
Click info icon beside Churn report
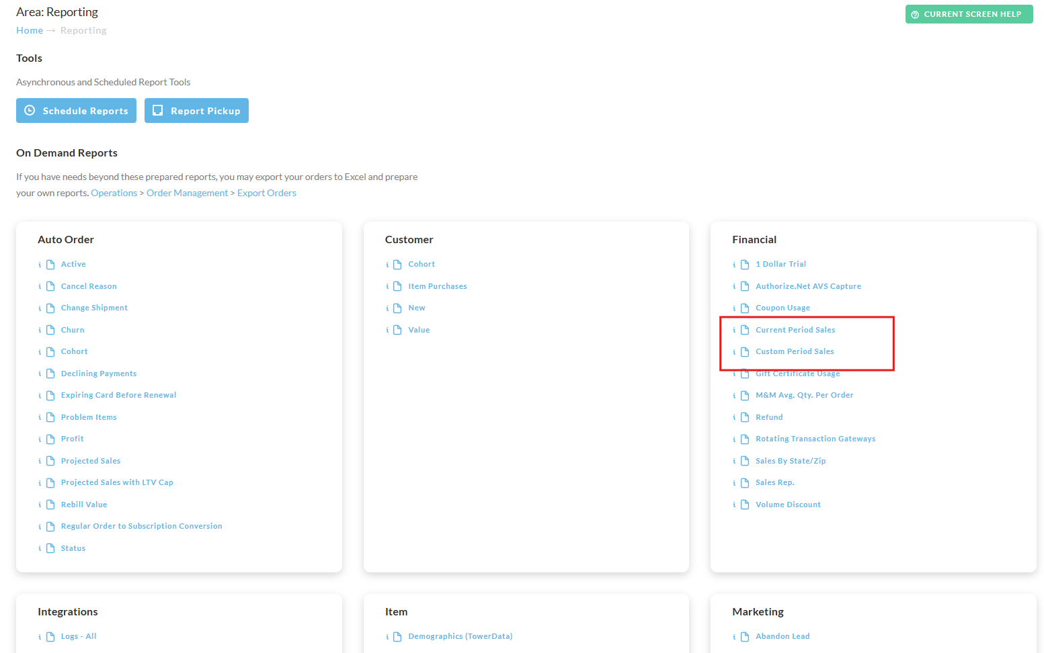click(40, 331)
